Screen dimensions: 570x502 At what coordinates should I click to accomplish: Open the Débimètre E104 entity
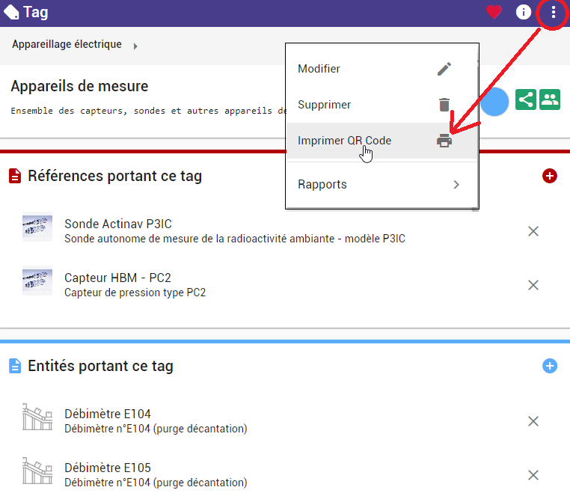tap(108, 414)
